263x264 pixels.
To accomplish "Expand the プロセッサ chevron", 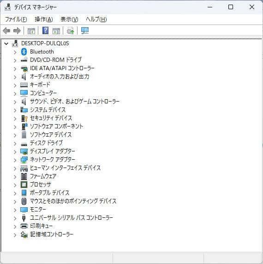I will [x=15, y=185].
